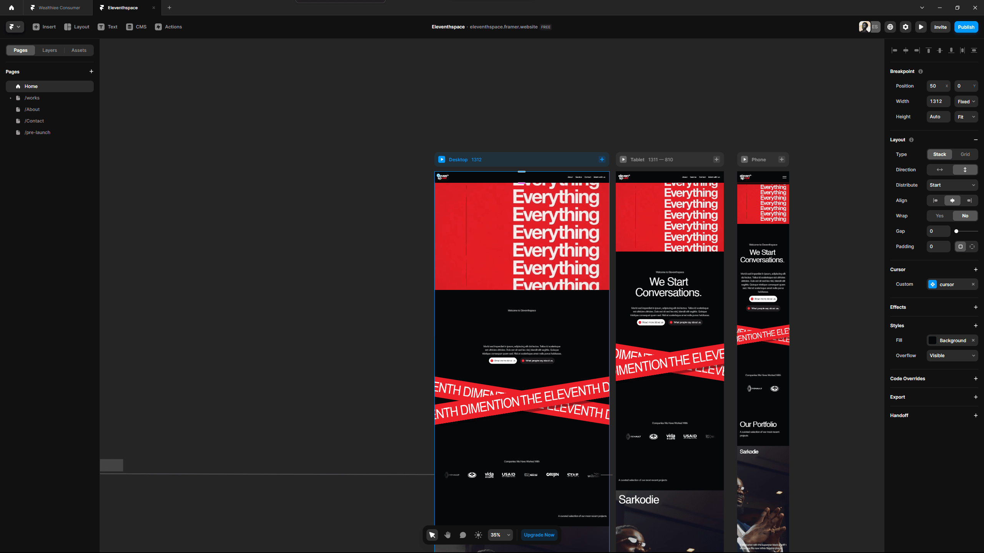Open the CMS section
This screenshot has width=984, height=553.
coord(136,27)
